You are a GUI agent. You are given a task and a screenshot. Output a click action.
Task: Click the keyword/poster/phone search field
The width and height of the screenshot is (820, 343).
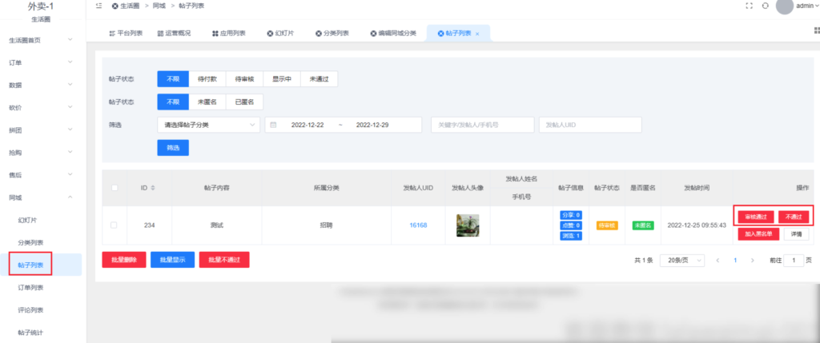pyautogui.click(x=483, y=126)
